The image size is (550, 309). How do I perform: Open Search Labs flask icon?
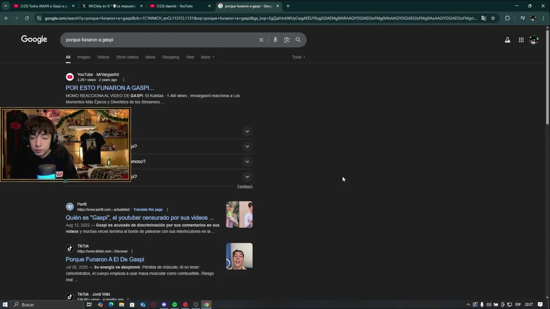point(507,40)
